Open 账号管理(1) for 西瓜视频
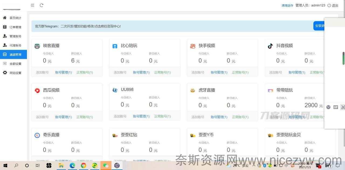 point(64,117)
